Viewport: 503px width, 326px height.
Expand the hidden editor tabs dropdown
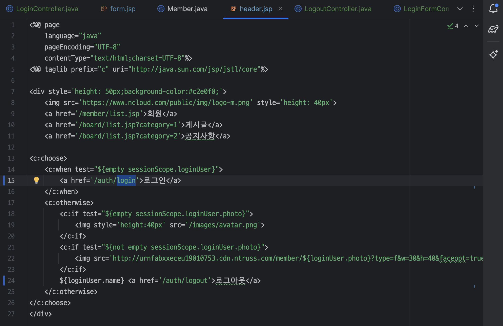click(460, 9)
